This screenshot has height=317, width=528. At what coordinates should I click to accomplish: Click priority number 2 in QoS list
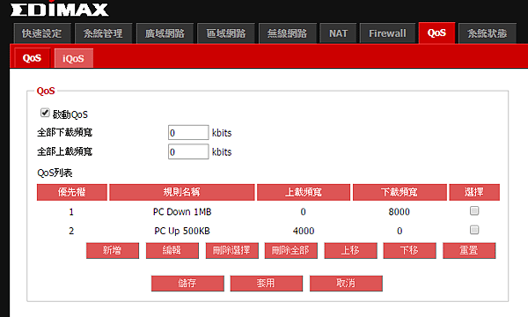point(71,231)
